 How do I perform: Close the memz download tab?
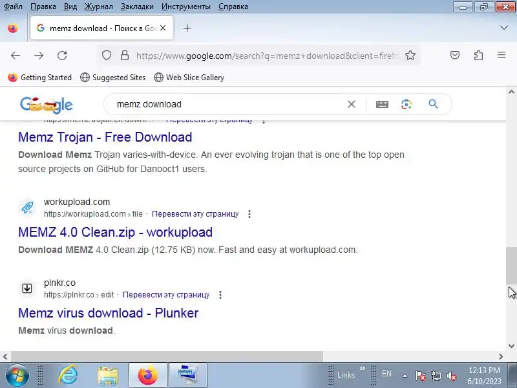pos(163,28)
